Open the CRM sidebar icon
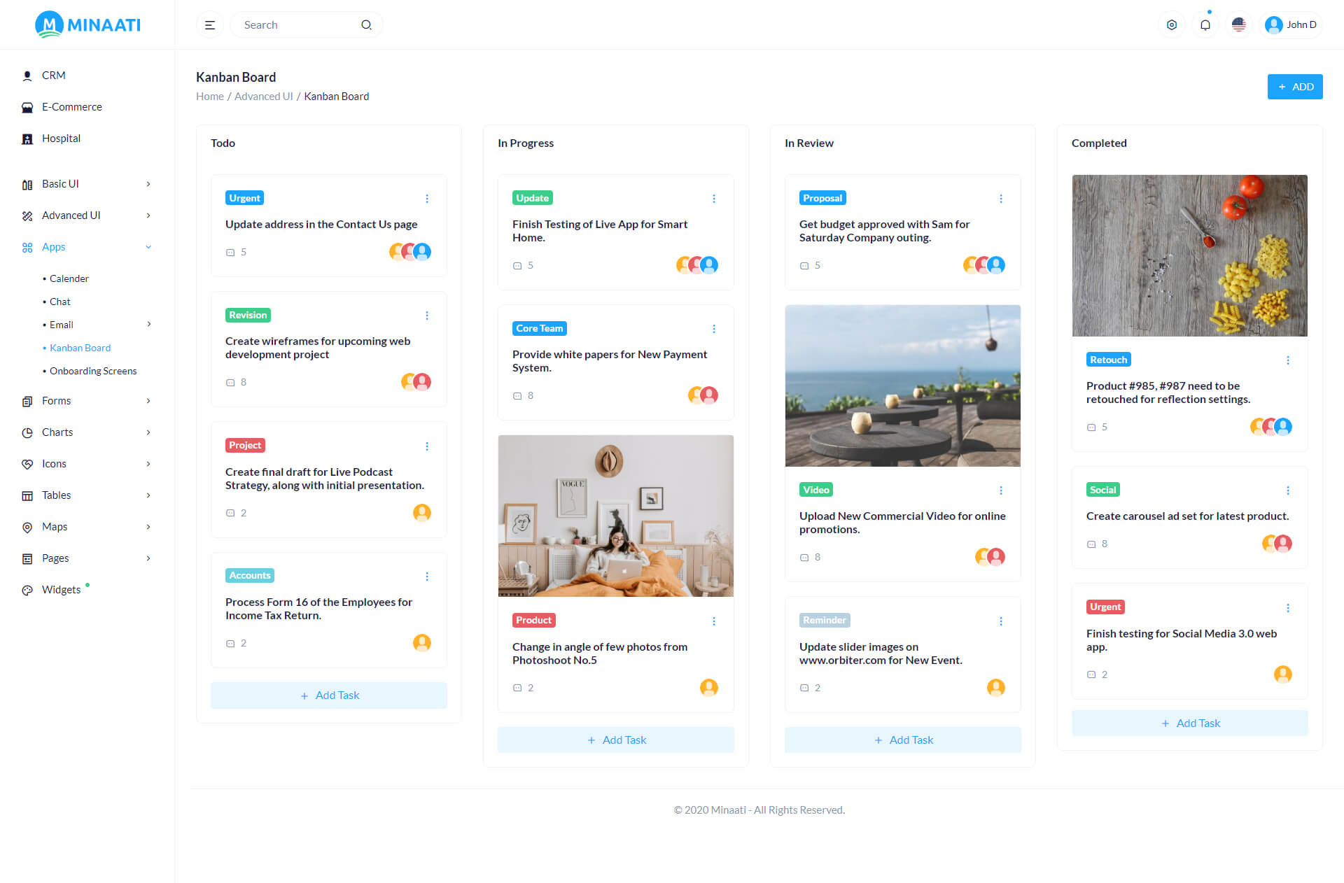 click(27, 75)
